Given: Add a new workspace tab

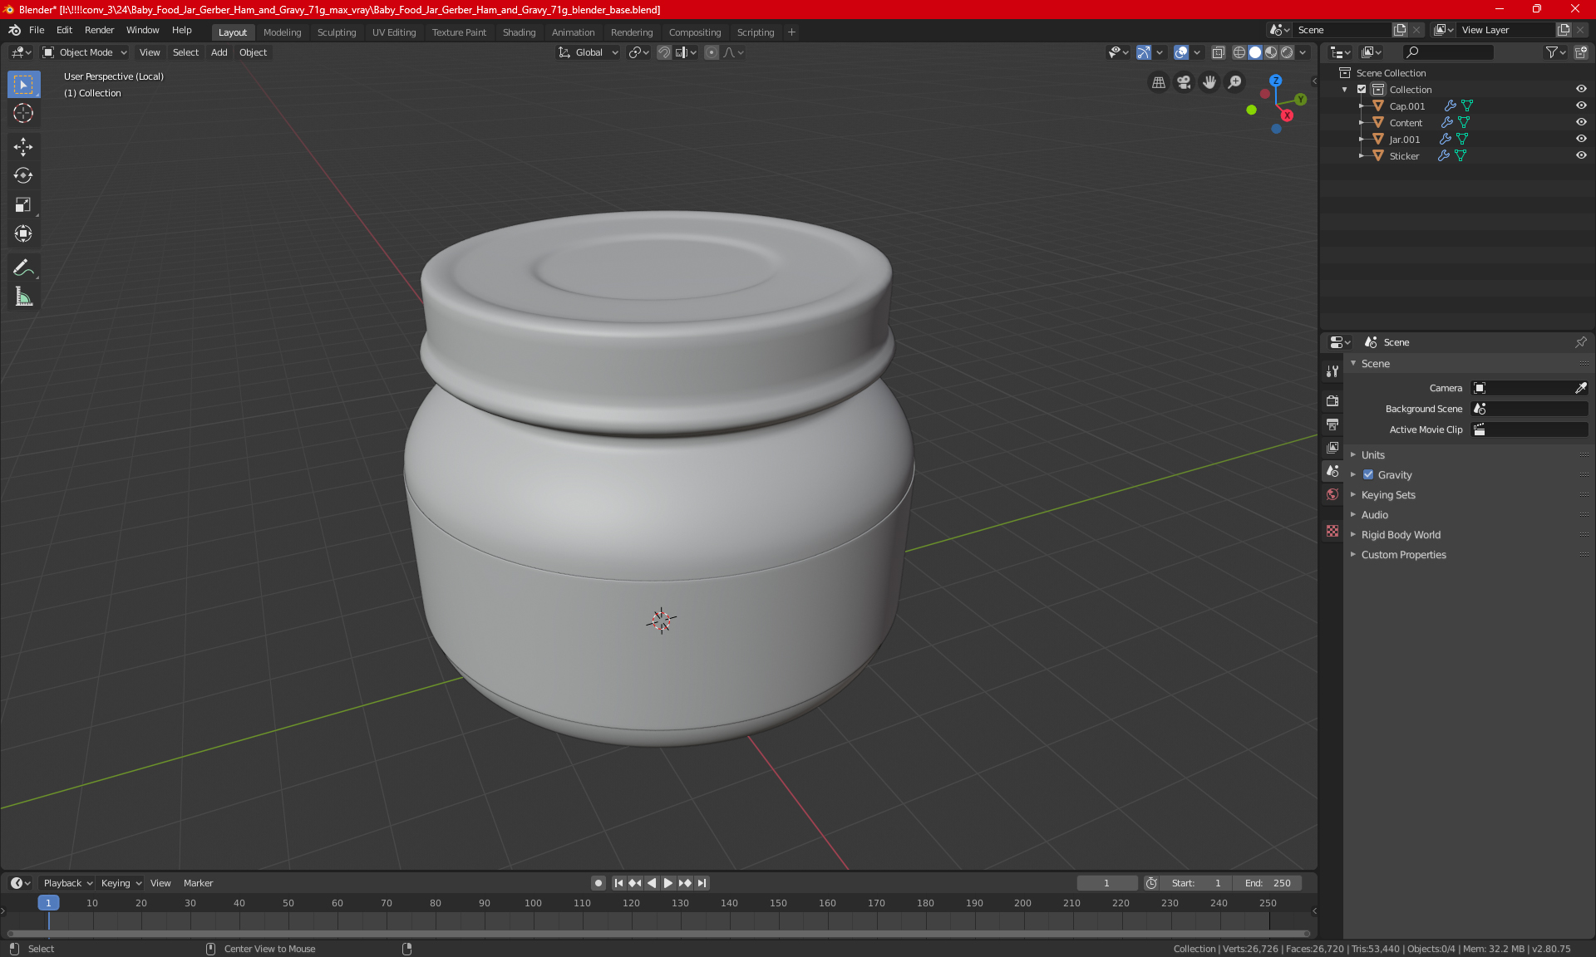Looking at the screenshot, I should (x=791, y=32).
